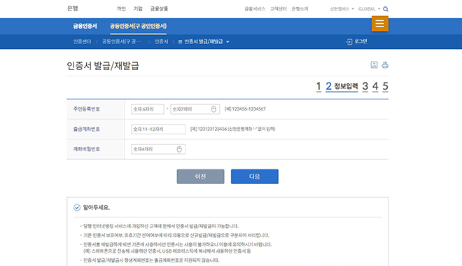Open the 금융서비스 menu

[255, 9]
